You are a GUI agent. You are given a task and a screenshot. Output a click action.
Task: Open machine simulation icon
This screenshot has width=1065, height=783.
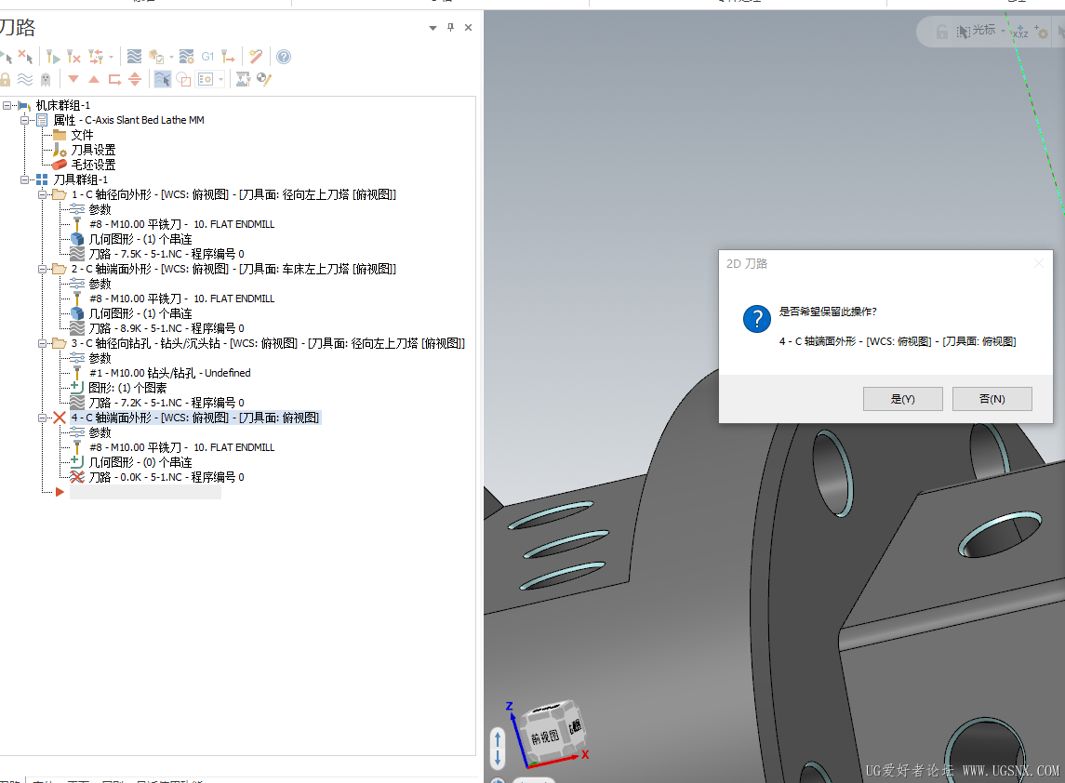(x=243, y=79)
